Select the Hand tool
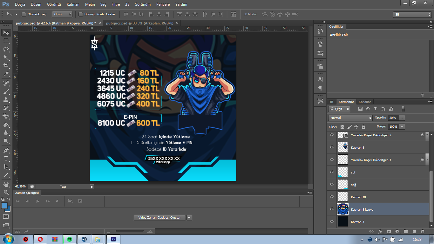 point(6,184)
